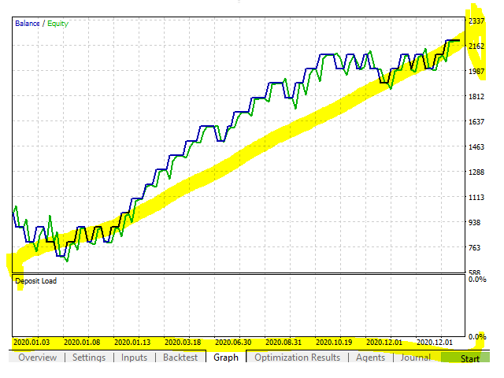Image resolution: width=504 pixels, height=378 pixels.
Task: Go to the Backtest tab
Action: point(180,358)
